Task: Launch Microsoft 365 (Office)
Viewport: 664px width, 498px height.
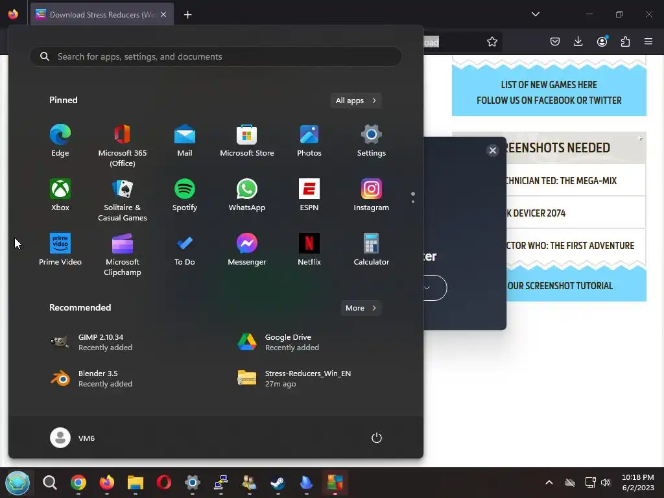Action: (x=123, y=145)
